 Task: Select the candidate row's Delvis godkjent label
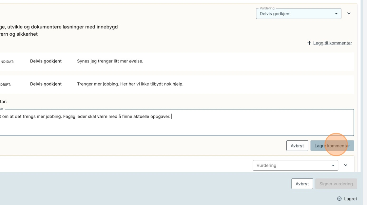[46, 61]
